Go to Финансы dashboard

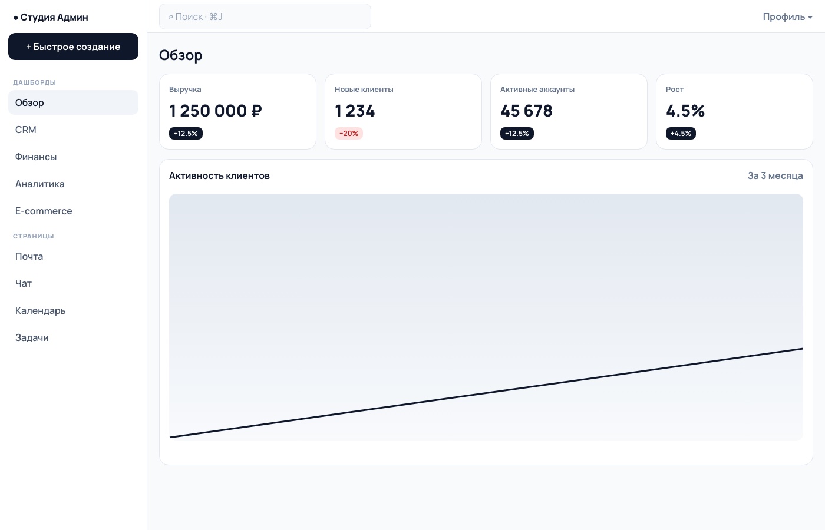click(73, 157)
